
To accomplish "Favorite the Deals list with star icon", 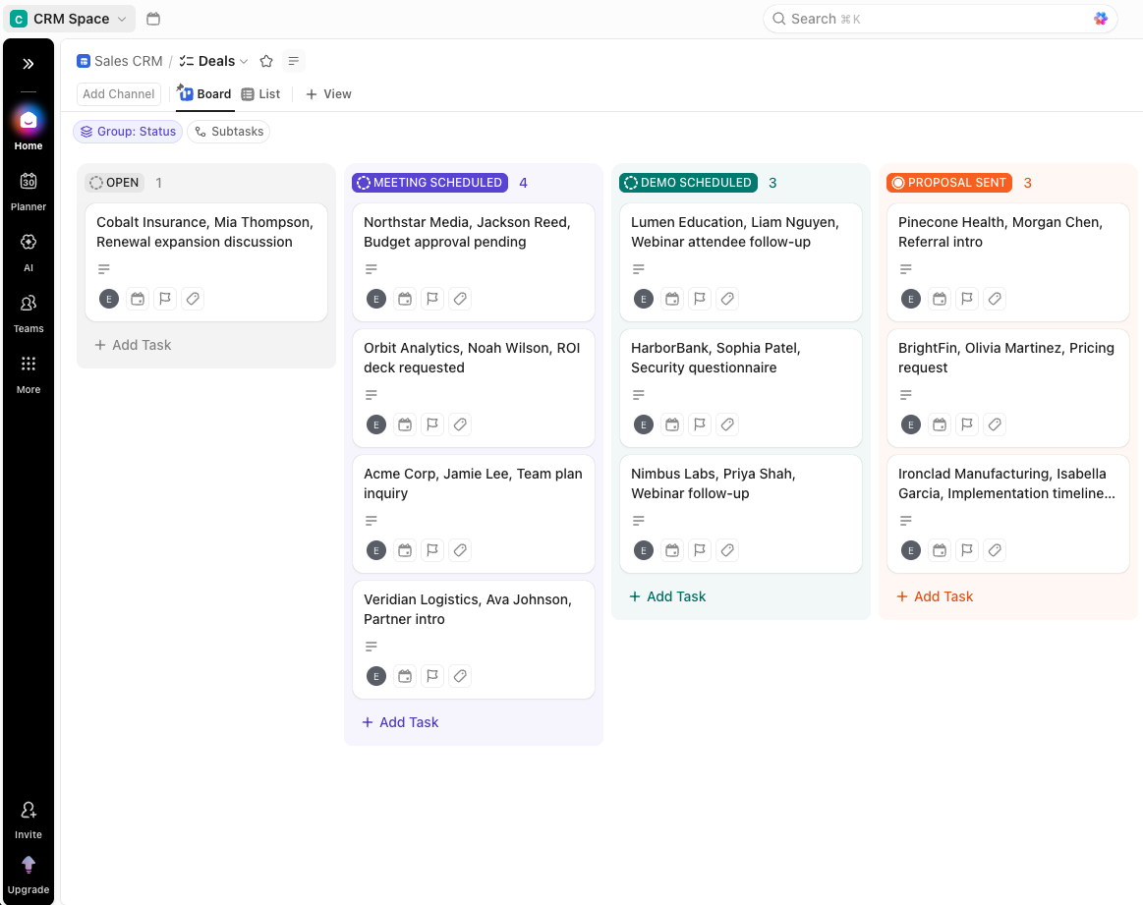I will 266,61.
